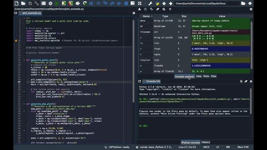Toggle fullscreen mode
This screenshot has height=150, width=267.
140,3
